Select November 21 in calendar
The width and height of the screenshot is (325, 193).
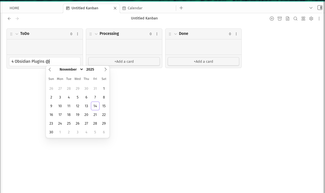click(x=95, y=115)
